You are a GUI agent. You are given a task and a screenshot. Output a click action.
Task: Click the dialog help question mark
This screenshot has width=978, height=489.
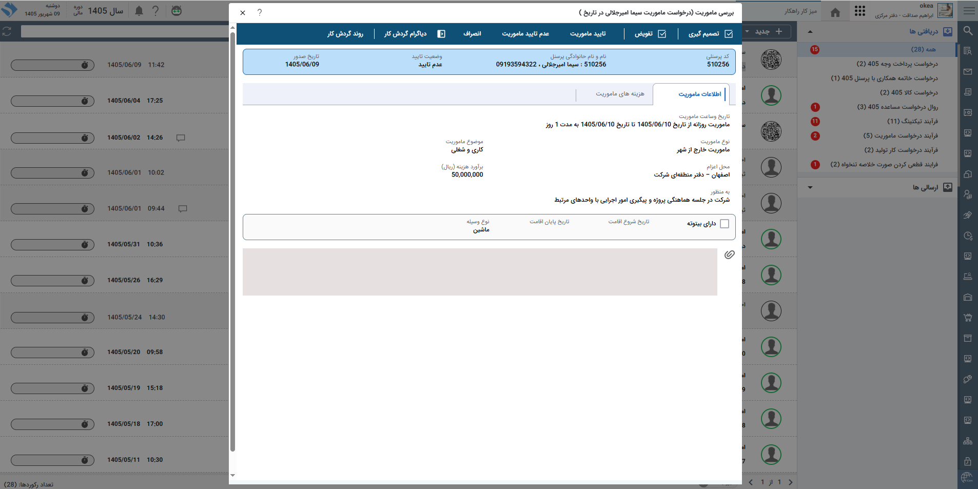(260, 12)
